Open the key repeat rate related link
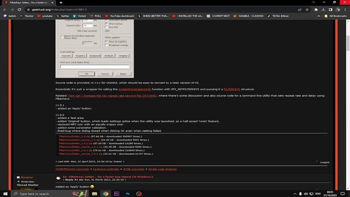This screenshot has height=197, width=350. (x=112, y=96)
